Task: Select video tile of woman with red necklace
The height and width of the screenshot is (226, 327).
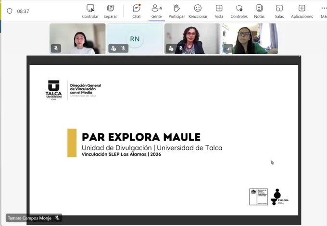Action: [192, 39]
